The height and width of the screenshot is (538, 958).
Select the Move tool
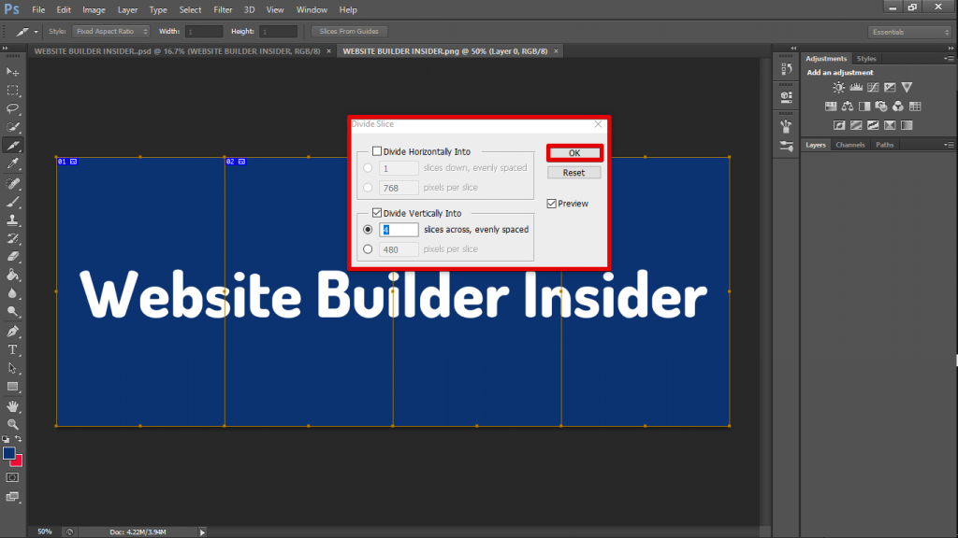pos(12,70)
